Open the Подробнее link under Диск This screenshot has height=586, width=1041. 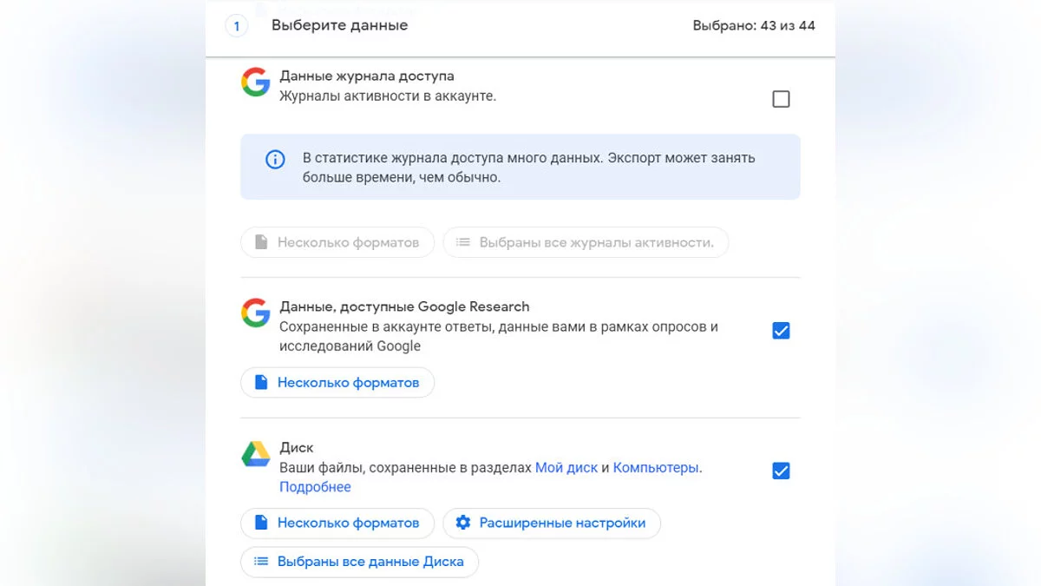coord(315,487)
